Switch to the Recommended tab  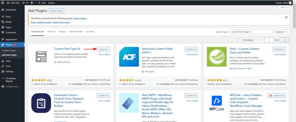click(76, 32)
